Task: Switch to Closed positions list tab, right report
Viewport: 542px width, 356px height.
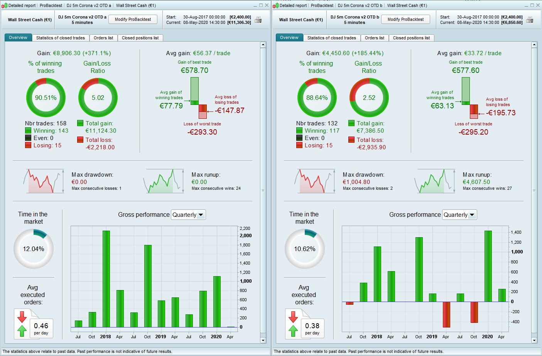Action: click(x=411, y=38)
